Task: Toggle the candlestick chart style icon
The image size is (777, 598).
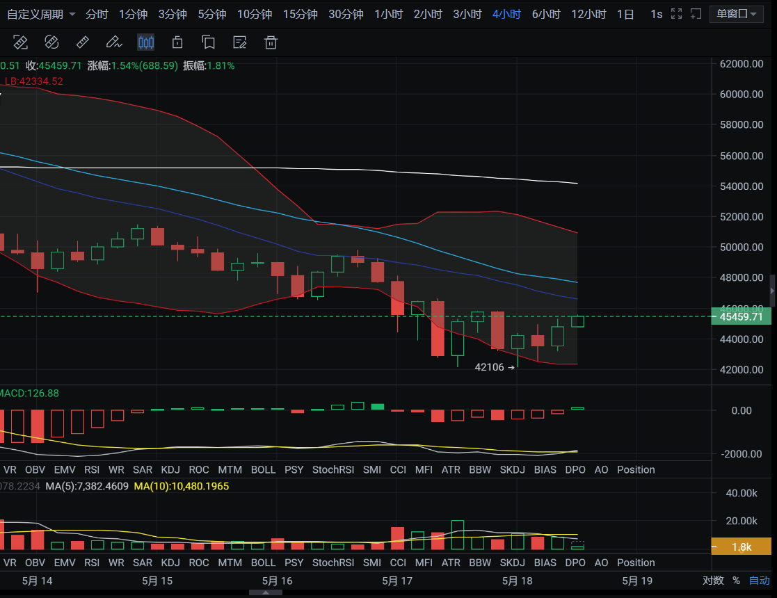Action: [145, 42]
